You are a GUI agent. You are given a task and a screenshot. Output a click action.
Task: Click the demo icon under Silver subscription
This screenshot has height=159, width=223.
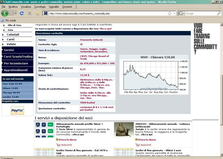coord(57,140)
